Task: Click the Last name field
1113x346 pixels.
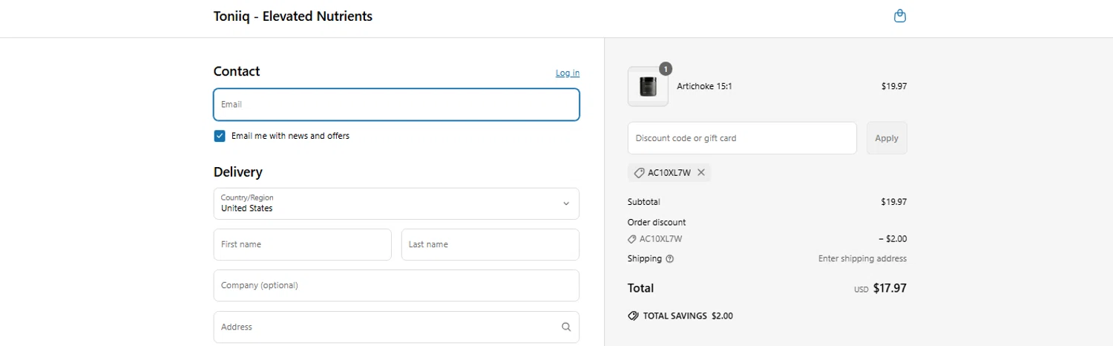Action: pyautogui.click(x=490, y=244)
